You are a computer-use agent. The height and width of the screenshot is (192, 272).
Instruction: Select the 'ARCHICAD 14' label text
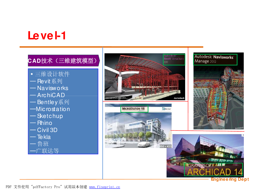[x=215, y=172]
